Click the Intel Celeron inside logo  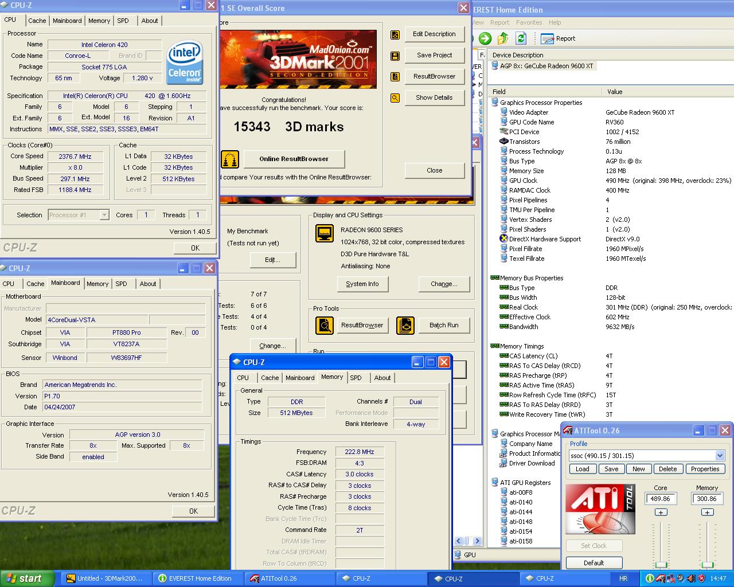point(184,63)
